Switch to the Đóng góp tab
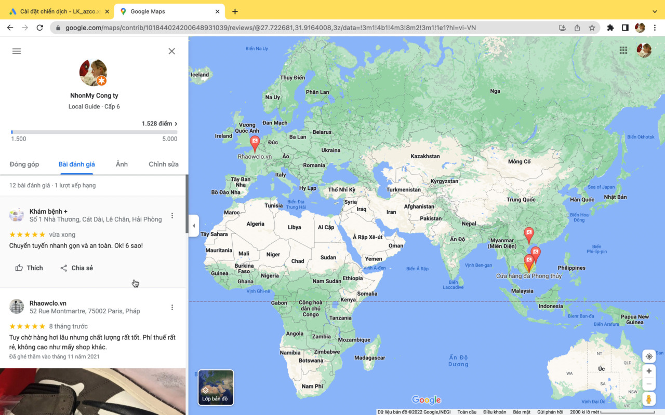The width and height of the screenshot is (665, 415). (24, 164)
